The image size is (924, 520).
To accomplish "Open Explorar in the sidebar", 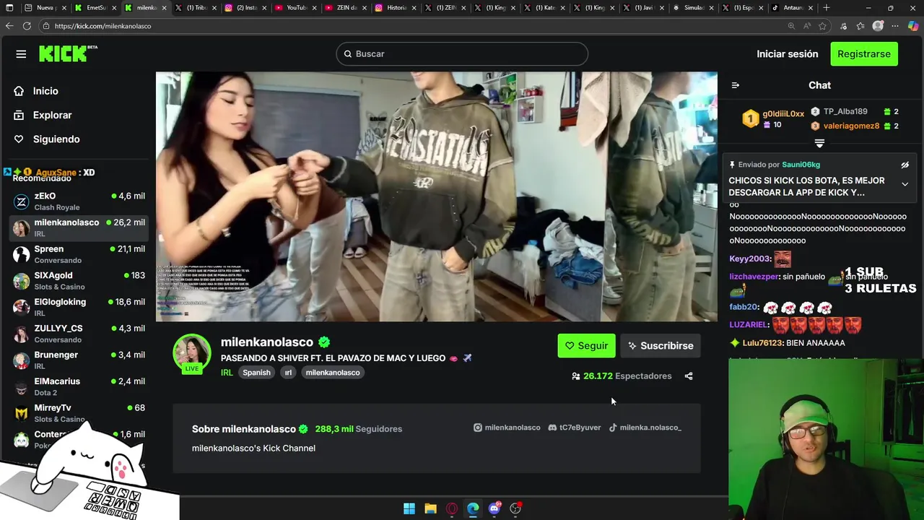I will coord(43,115).
